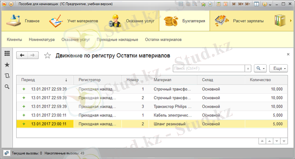295x159 pixels.
Task: Add to favorites via title bar icon
Action: 210,4
